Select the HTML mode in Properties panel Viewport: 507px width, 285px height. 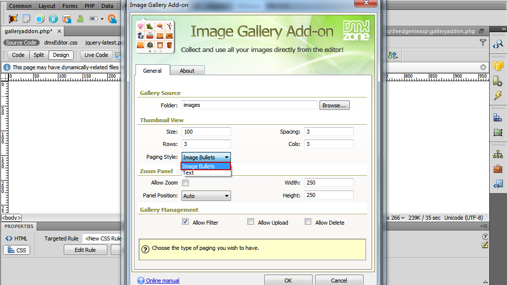(x=16, y=238)
